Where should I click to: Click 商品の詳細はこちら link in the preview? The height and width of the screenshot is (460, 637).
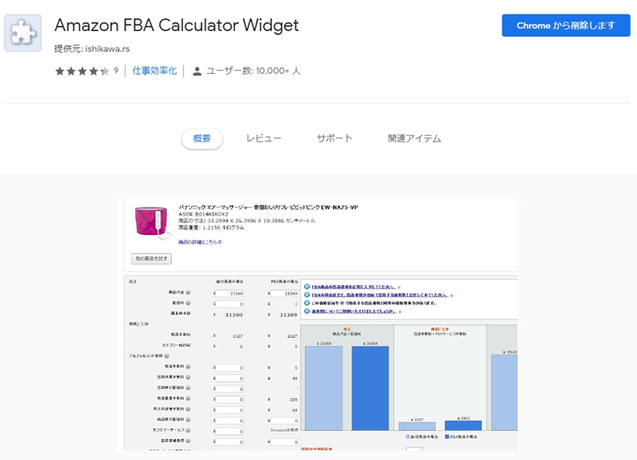point(200,242)
